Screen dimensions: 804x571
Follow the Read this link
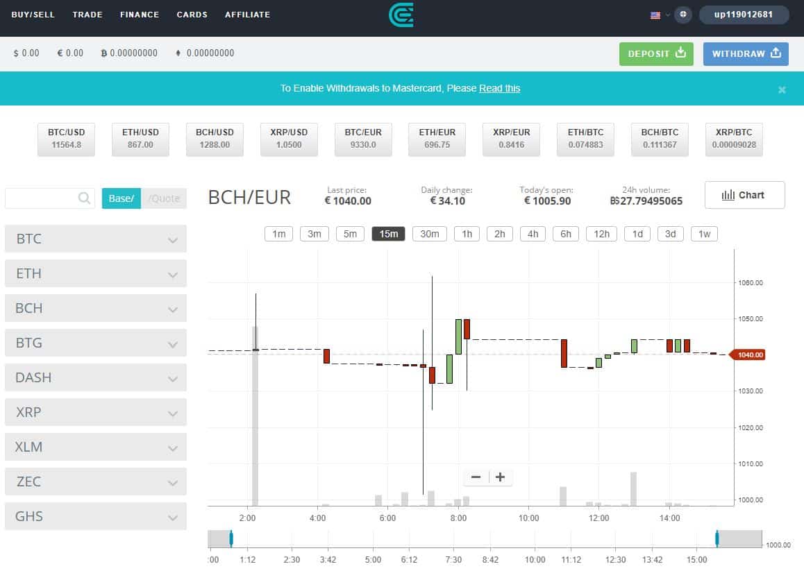(499, 88)
